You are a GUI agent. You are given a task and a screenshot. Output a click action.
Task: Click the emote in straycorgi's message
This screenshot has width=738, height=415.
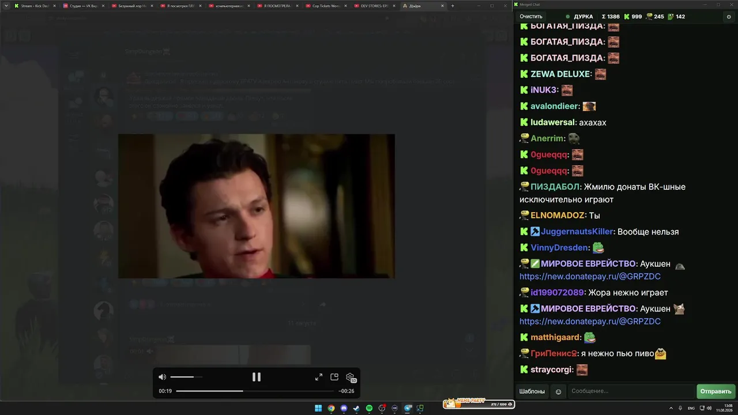[x=582, y=370]
